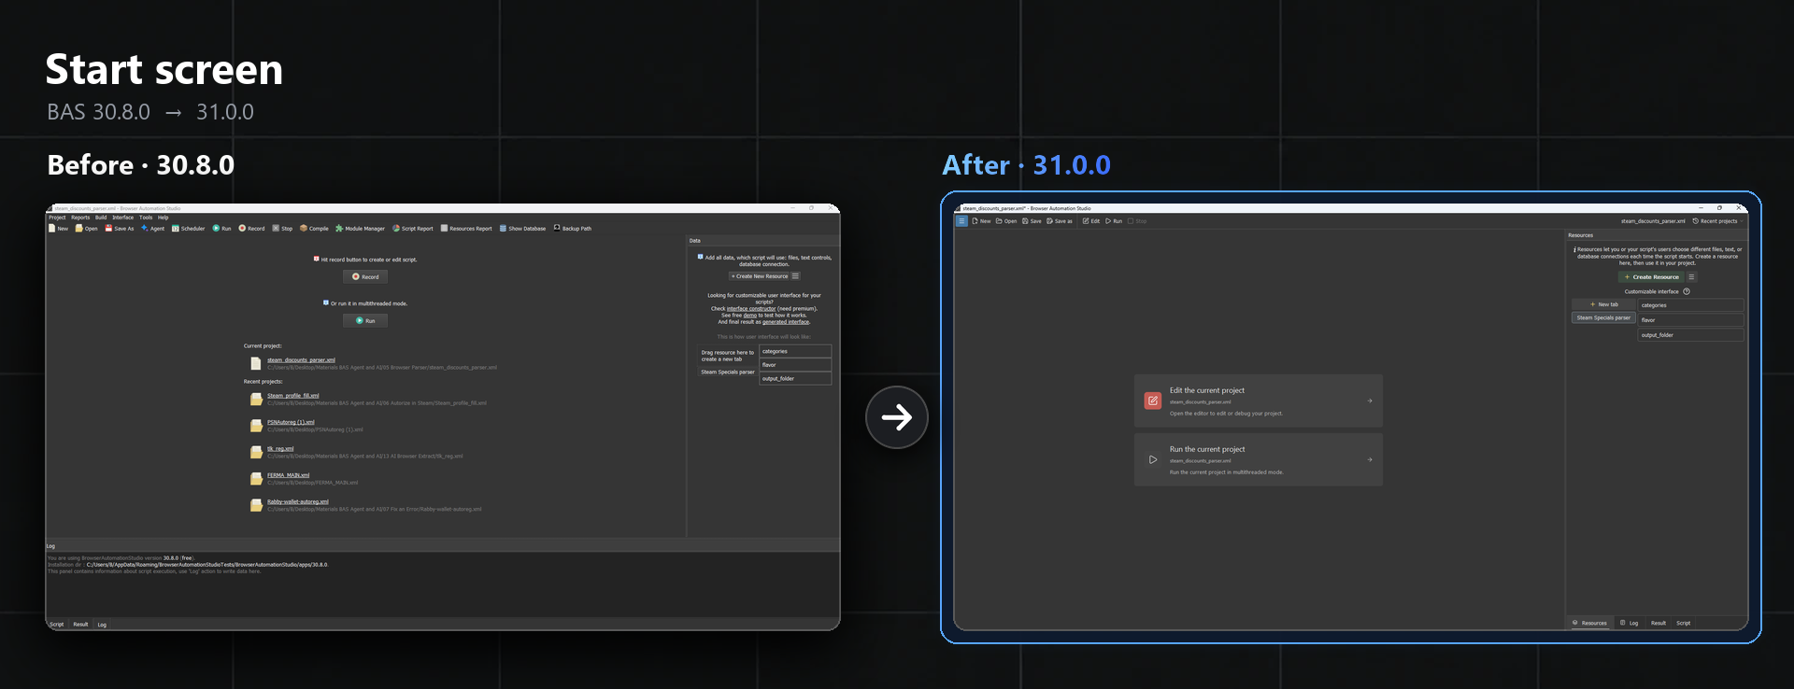Screen dimensions: 1794x689
Task: Open recent project PSNAutoreg (1).xml
Action: (291, 422)
